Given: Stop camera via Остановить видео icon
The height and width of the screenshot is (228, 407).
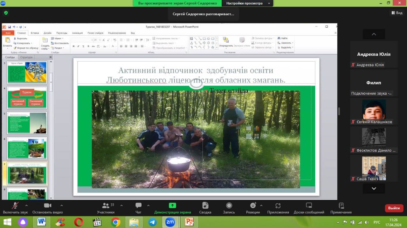Looking at the screenshot, I should (x=48, y=205).
